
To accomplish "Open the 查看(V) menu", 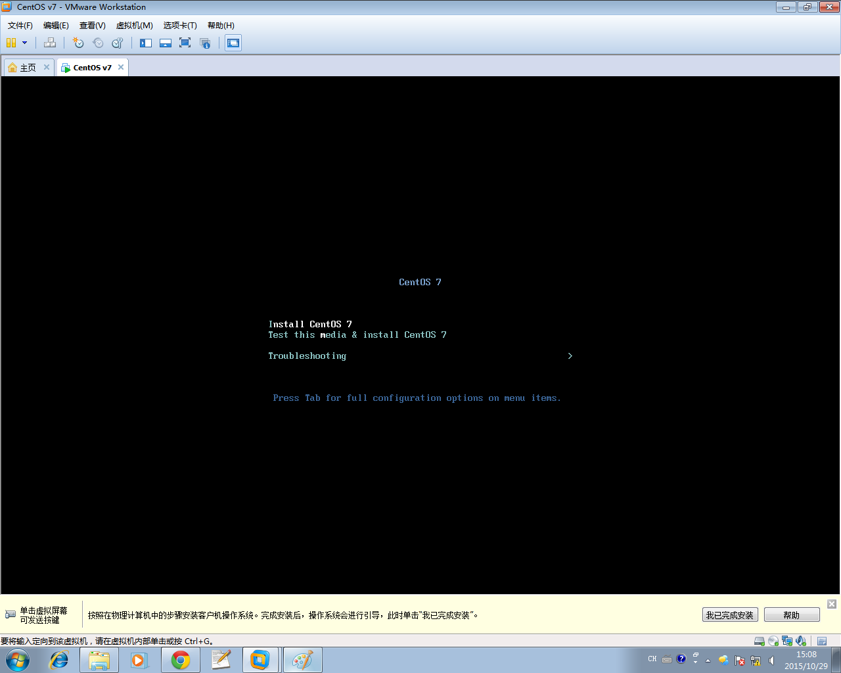I will point(93,25).
